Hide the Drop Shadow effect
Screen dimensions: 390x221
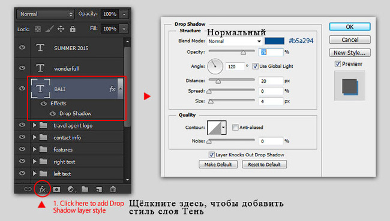[x=53, y=113]
